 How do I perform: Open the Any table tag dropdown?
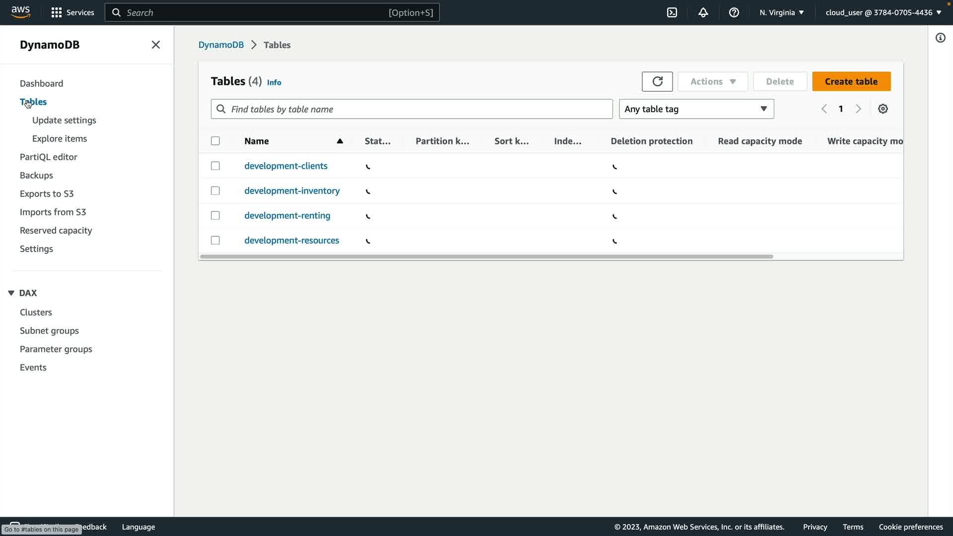pyautogui.click(x=696, y=109)
